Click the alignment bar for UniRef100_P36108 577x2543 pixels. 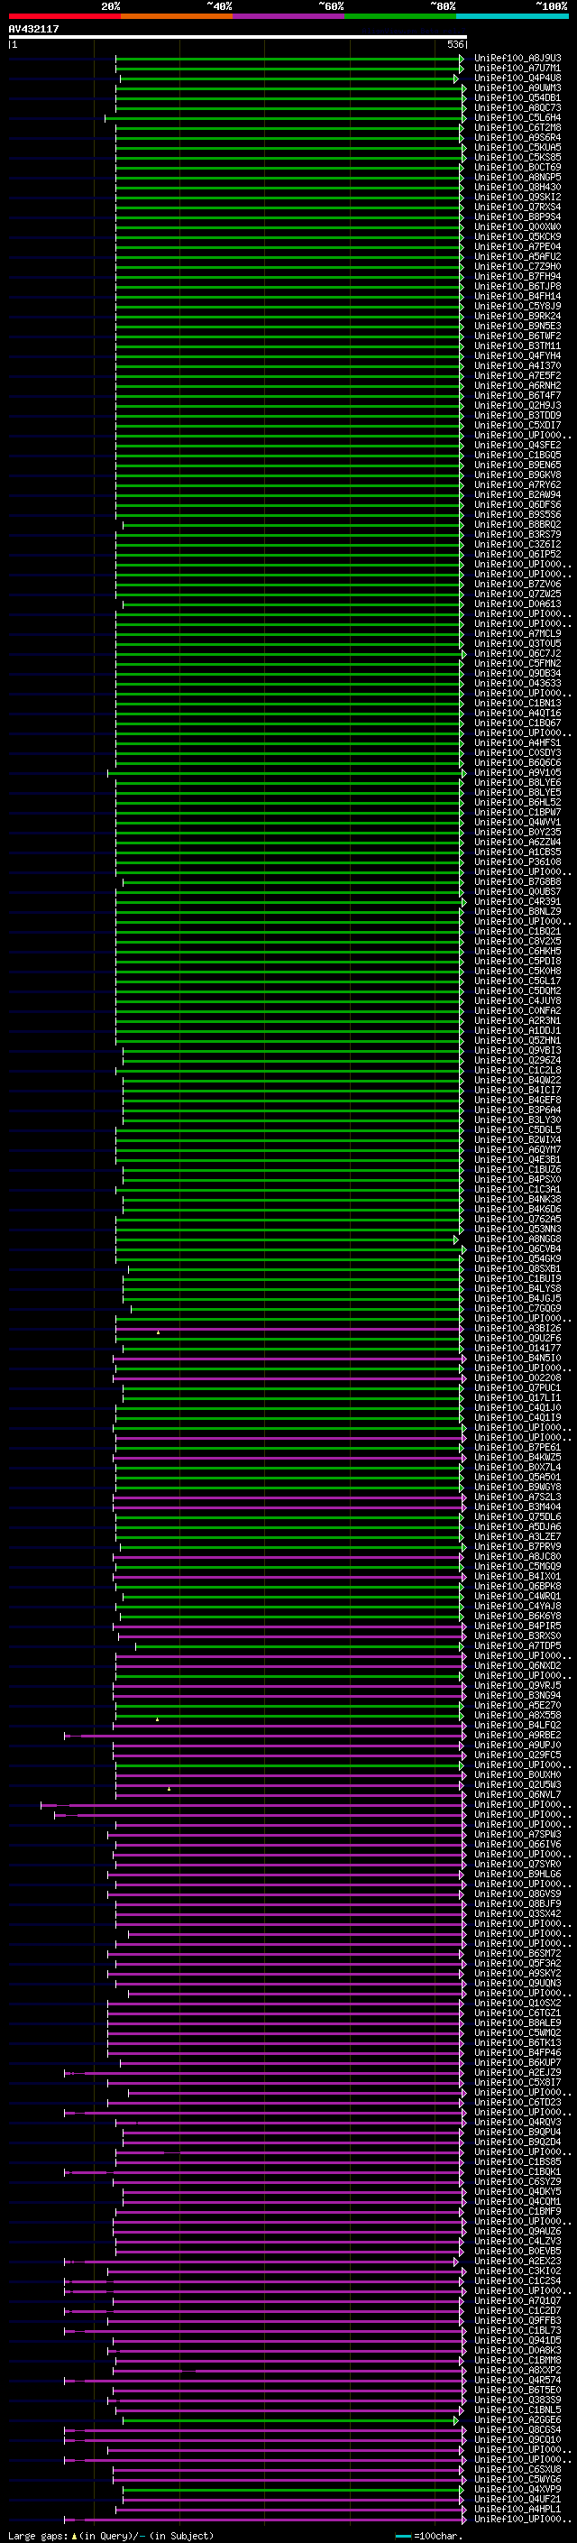click(289, 861)
